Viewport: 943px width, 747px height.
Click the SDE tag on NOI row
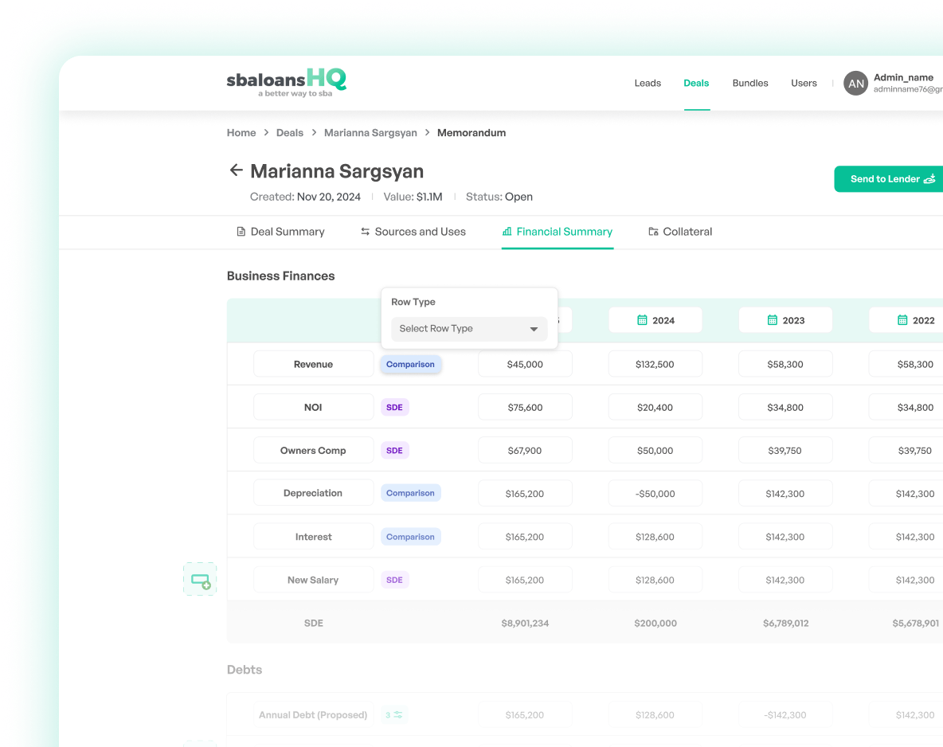[394, 408]
